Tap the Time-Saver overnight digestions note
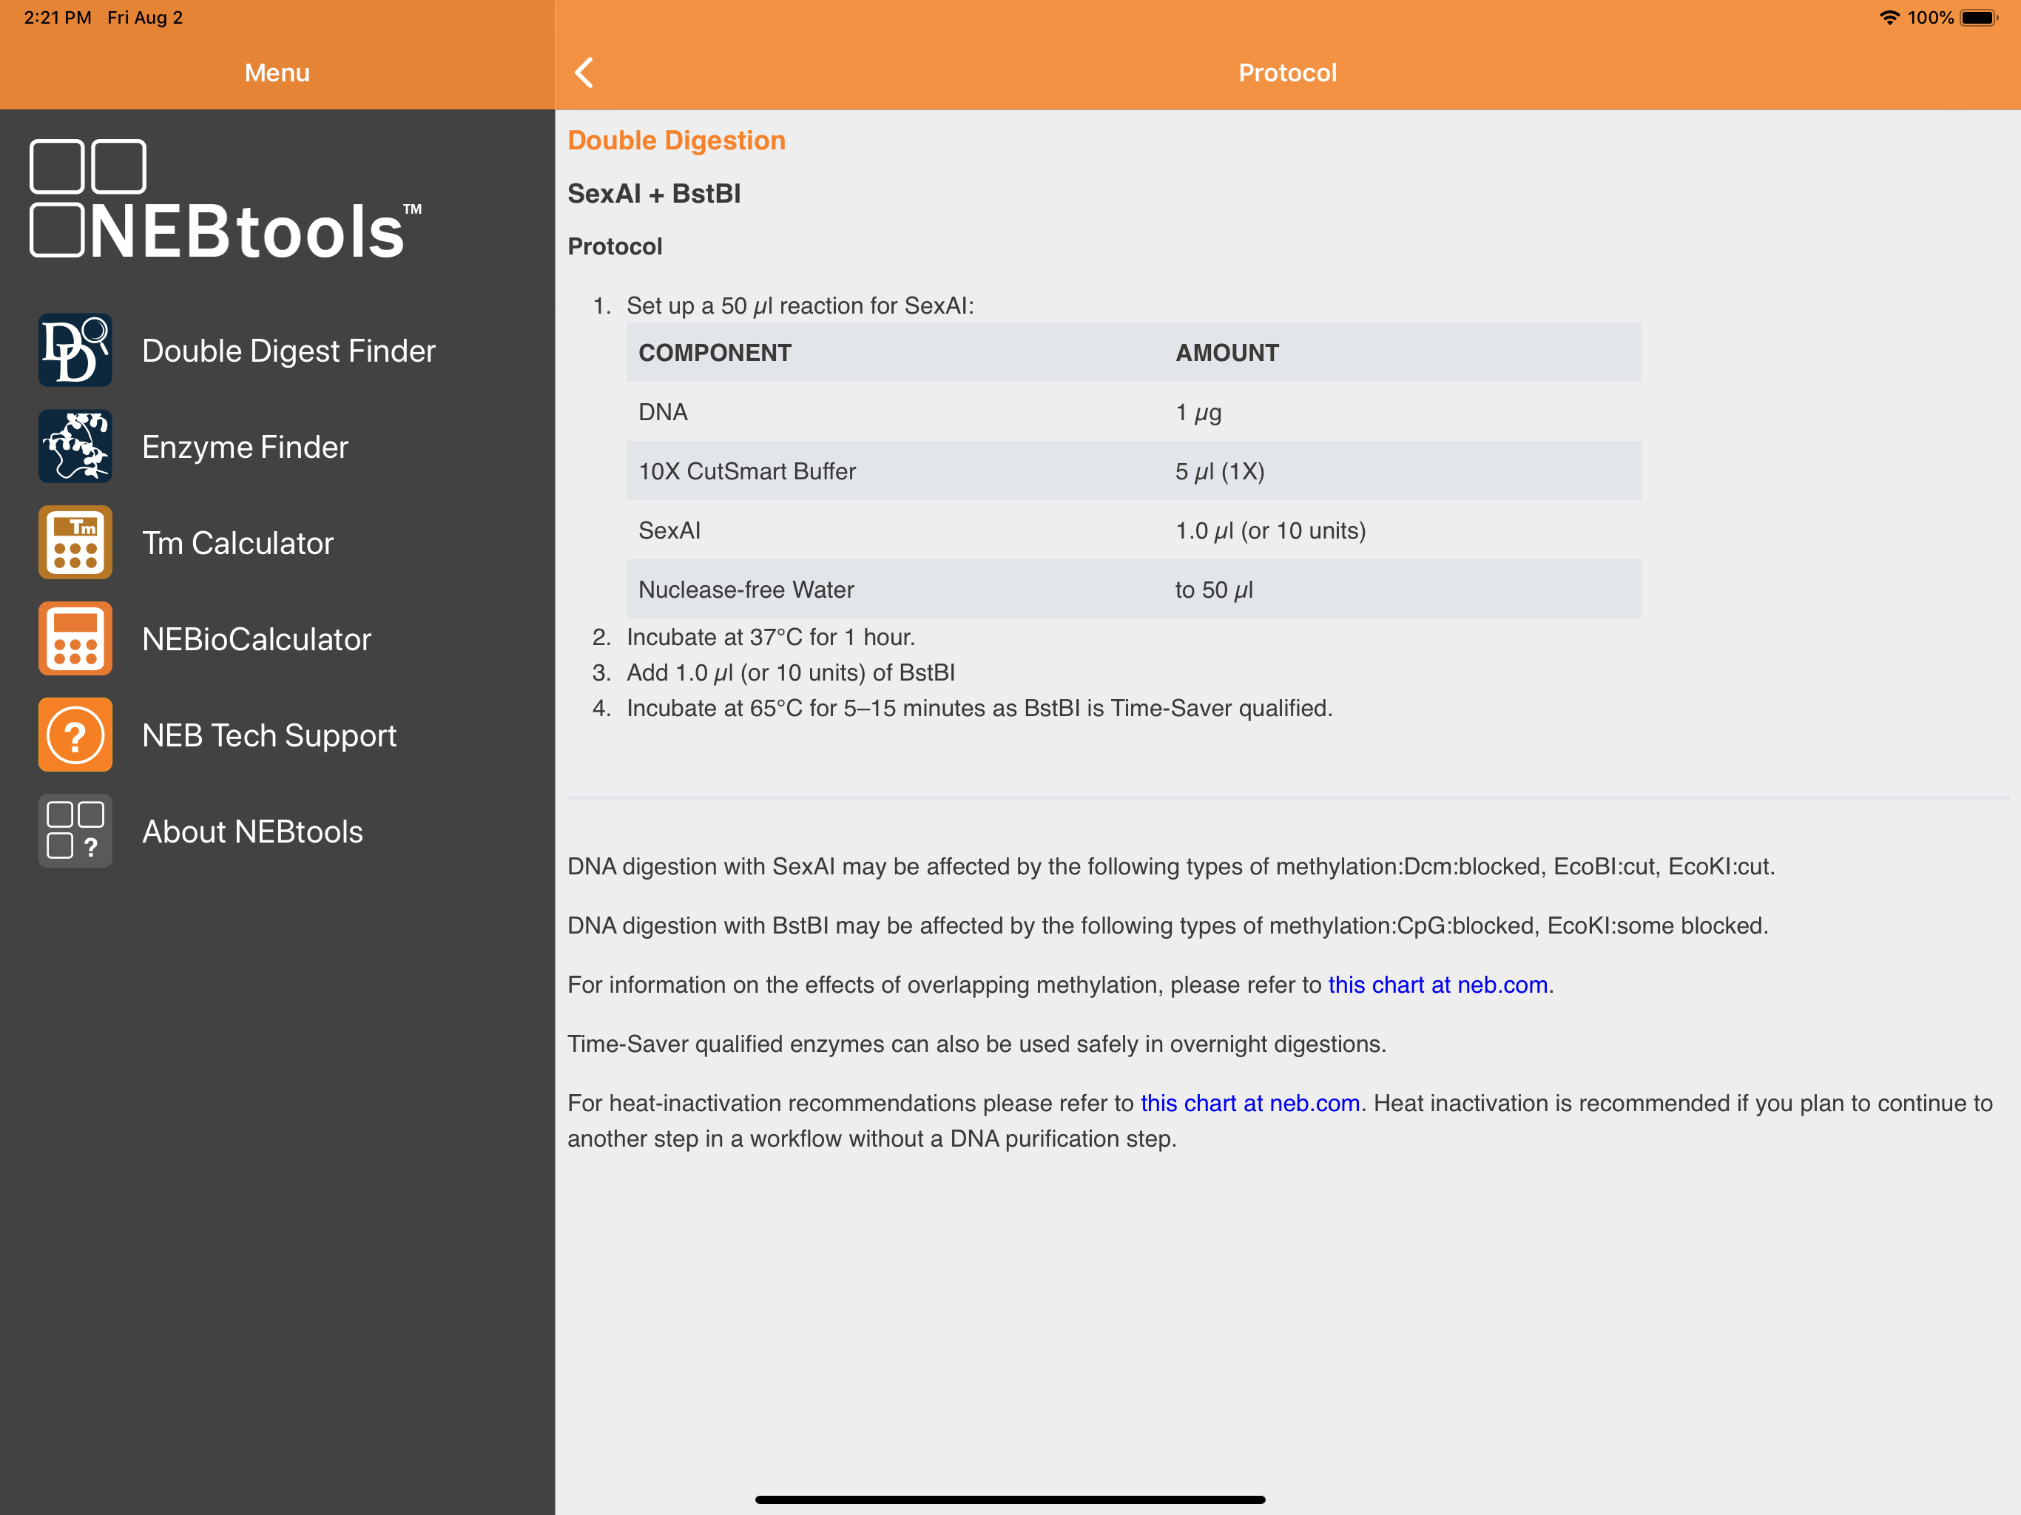Viewport: 2021px width, 1515px height. click(x=976, y=1044)
